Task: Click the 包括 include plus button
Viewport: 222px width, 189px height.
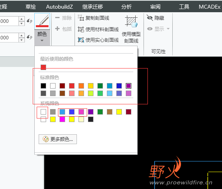Action: coord(63,29)
